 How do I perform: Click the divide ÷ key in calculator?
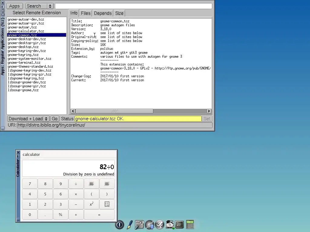click(76, 184)
